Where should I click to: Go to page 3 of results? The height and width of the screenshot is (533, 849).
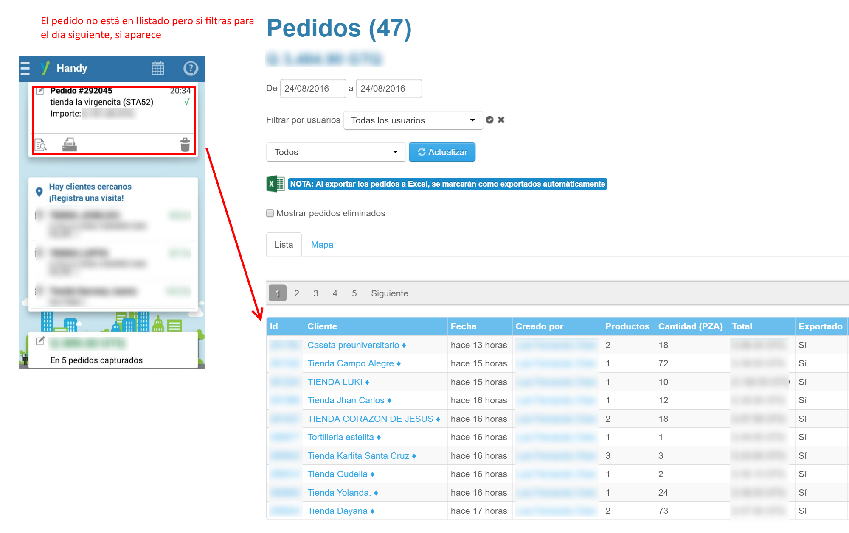(x=316, y=293)
